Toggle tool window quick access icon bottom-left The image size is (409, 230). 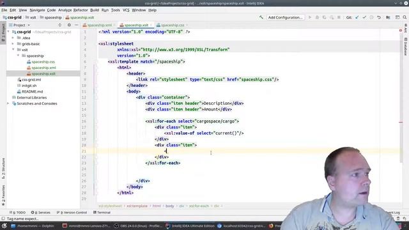click(x=3, y=218)
